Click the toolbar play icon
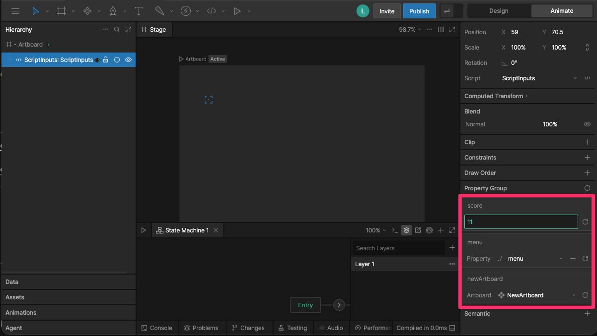 pyautogui.click(x=237, y=11)
